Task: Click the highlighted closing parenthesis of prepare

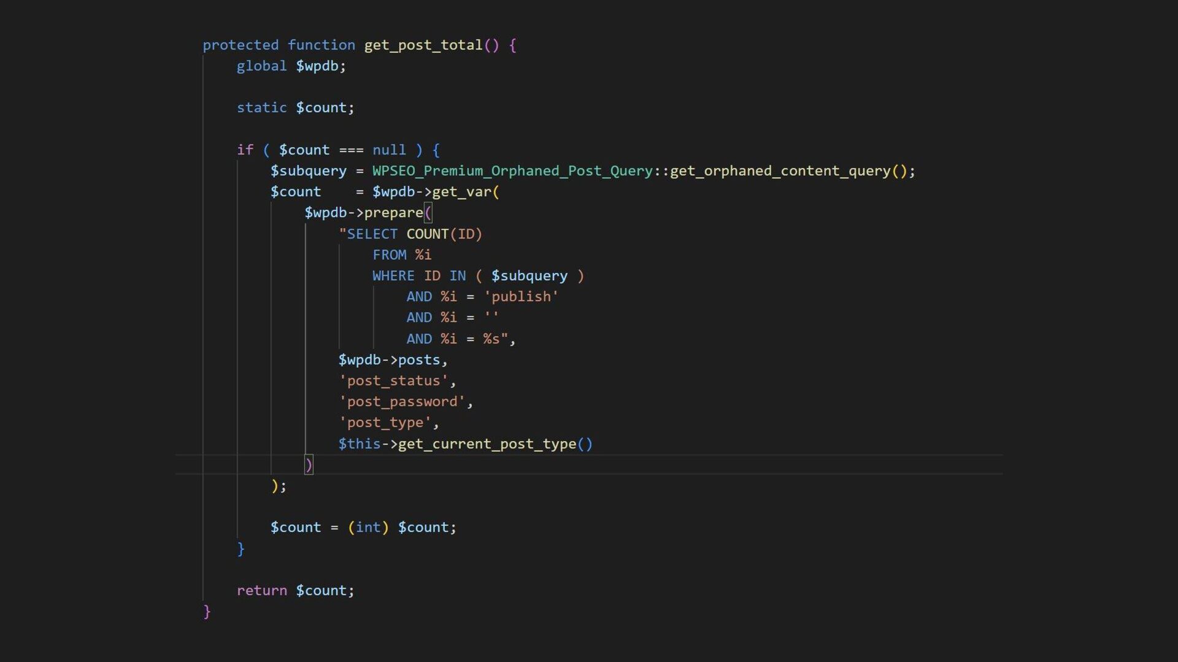Action: 309,465
